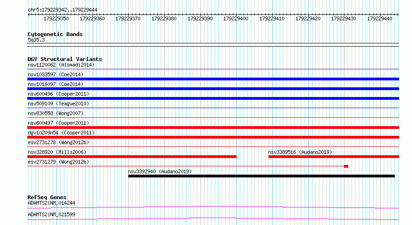
Task: Click the red bar under nsv3389516
Action: 334,157
